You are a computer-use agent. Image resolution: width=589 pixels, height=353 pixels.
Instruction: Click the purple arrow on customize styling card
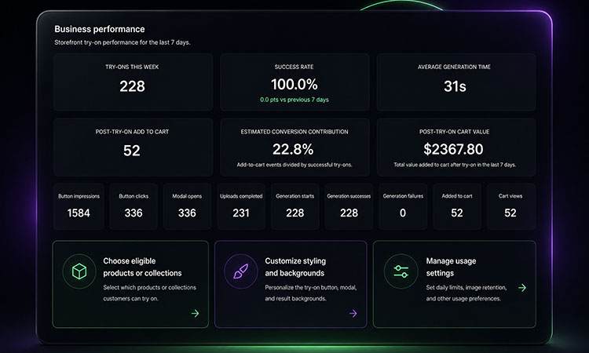(353, 313)
